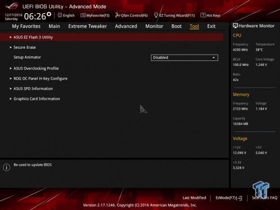Click the +12V 12.096 V reading
Viewport: 280px width, 210px height.
click(x=239, y=153)
